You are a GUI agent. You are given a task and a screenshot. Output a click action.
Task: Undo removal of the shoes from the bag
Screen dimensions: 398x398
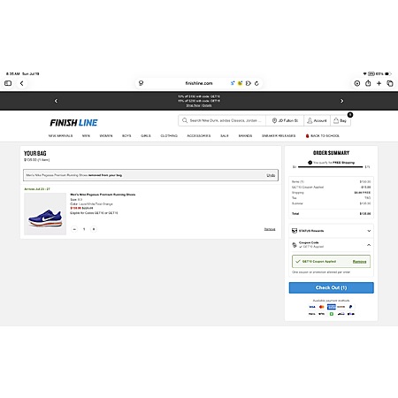click(x=271, y=175)
